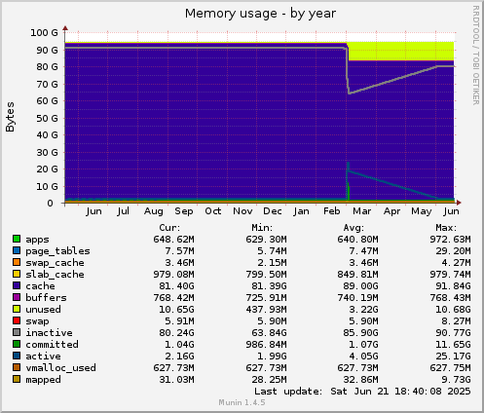
Task: Click the mapped legend label
Action: [43, 380]
